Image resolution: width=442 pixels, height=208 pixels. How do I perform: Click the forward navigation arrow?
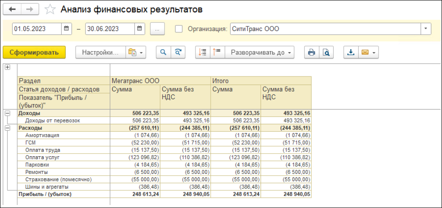30,9
